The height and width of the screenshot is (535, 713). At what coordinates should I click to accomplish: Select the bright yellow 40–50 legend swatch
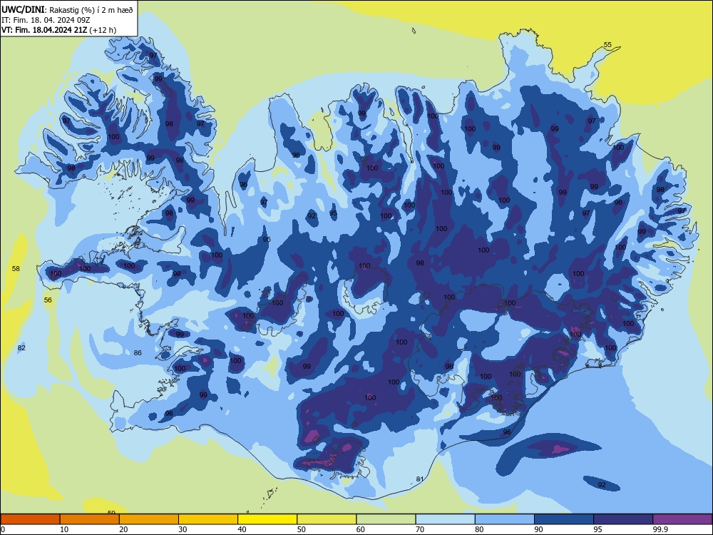click(x=267, y=519)
